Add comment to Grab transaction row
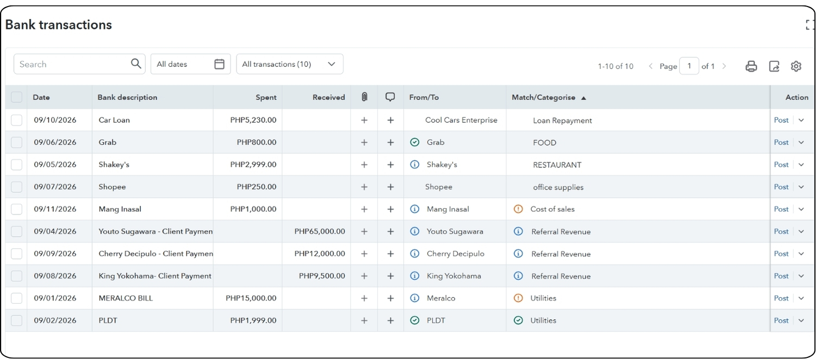 point(390,142)
